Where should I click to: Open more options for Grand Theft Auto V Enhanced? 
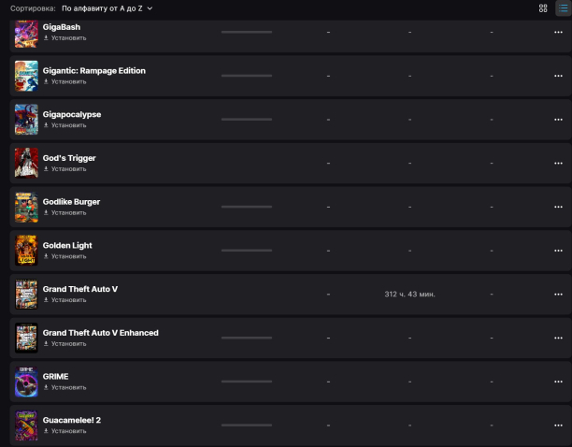[x=558, y=338]
